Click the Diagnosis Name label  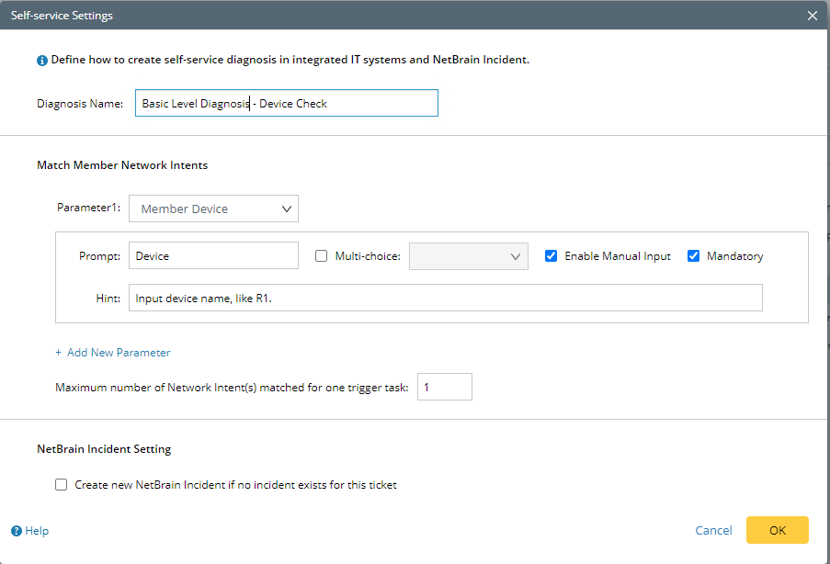click(x=80, y=104)
